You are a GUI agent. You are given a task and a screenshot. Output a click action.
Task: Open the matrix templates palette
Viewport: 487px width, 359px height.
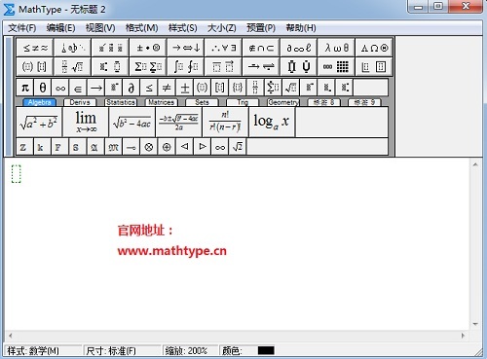click(336, 67)
